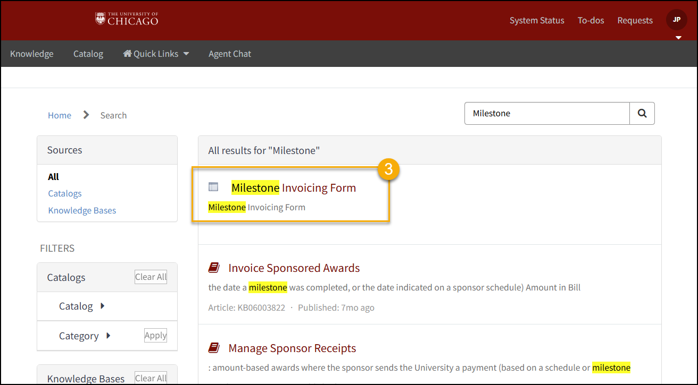
Task: Open the Invoice Sponsored Awards article
Action: [x=294, y=268]
